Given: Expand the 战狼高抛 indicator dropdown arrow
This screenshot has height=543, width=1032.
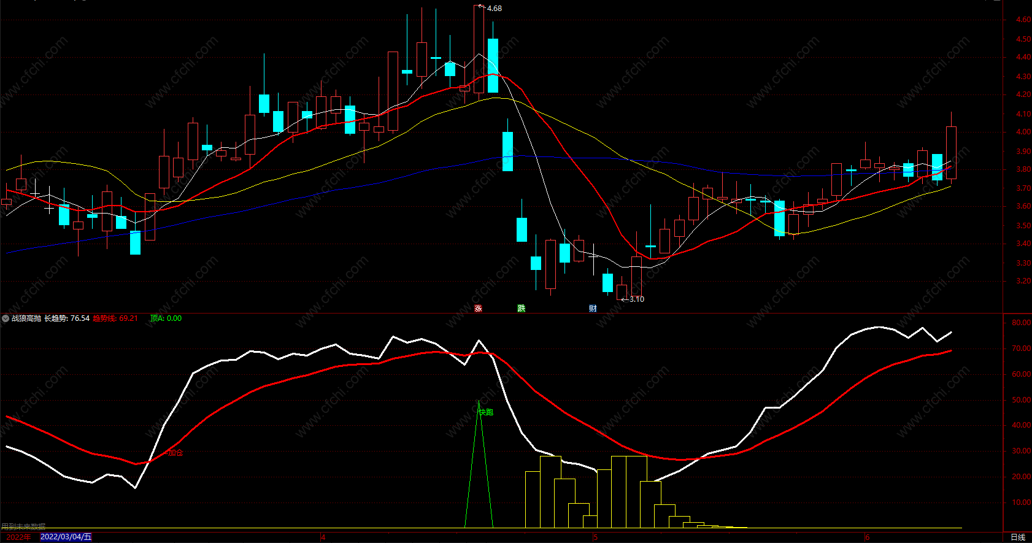Looking at the screenshot, I should (6, 318).
